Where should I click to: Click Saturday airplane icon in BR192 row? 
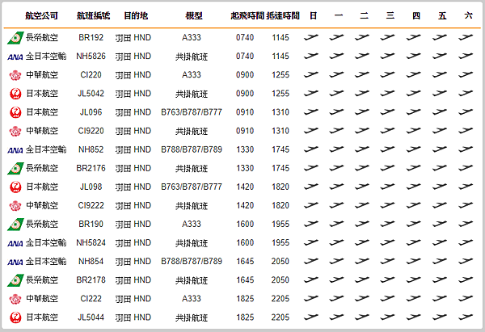pos(466,37)
